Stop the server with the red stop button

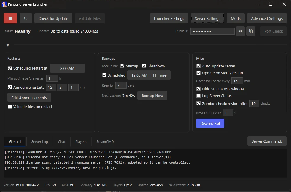[10, 18]
